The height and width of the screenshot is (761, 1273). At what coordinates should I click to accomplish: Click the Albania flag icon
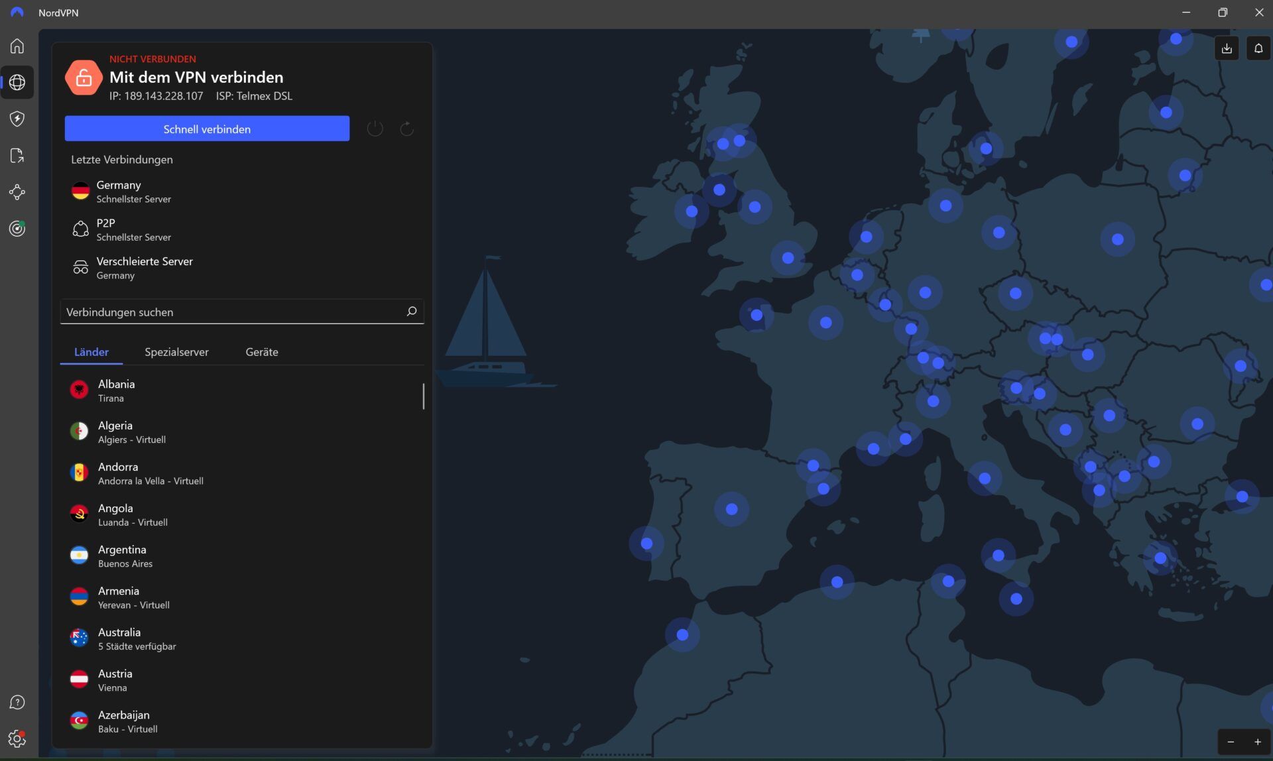[x=79, y=390]
